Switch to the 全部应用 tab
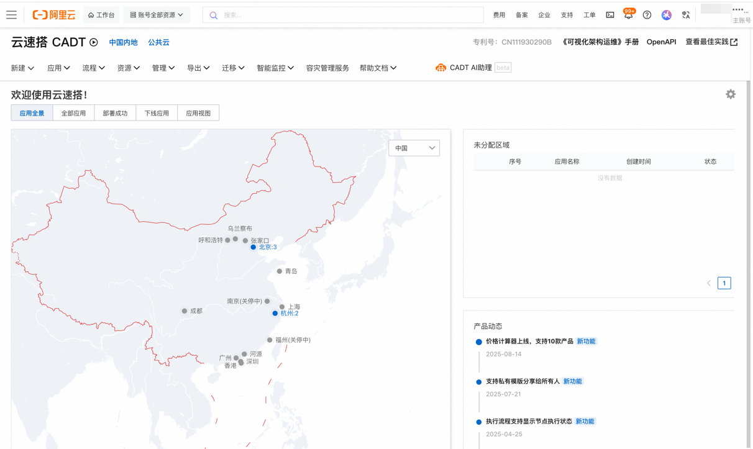This screenshot has width=753, height=449. coord(73,113)
